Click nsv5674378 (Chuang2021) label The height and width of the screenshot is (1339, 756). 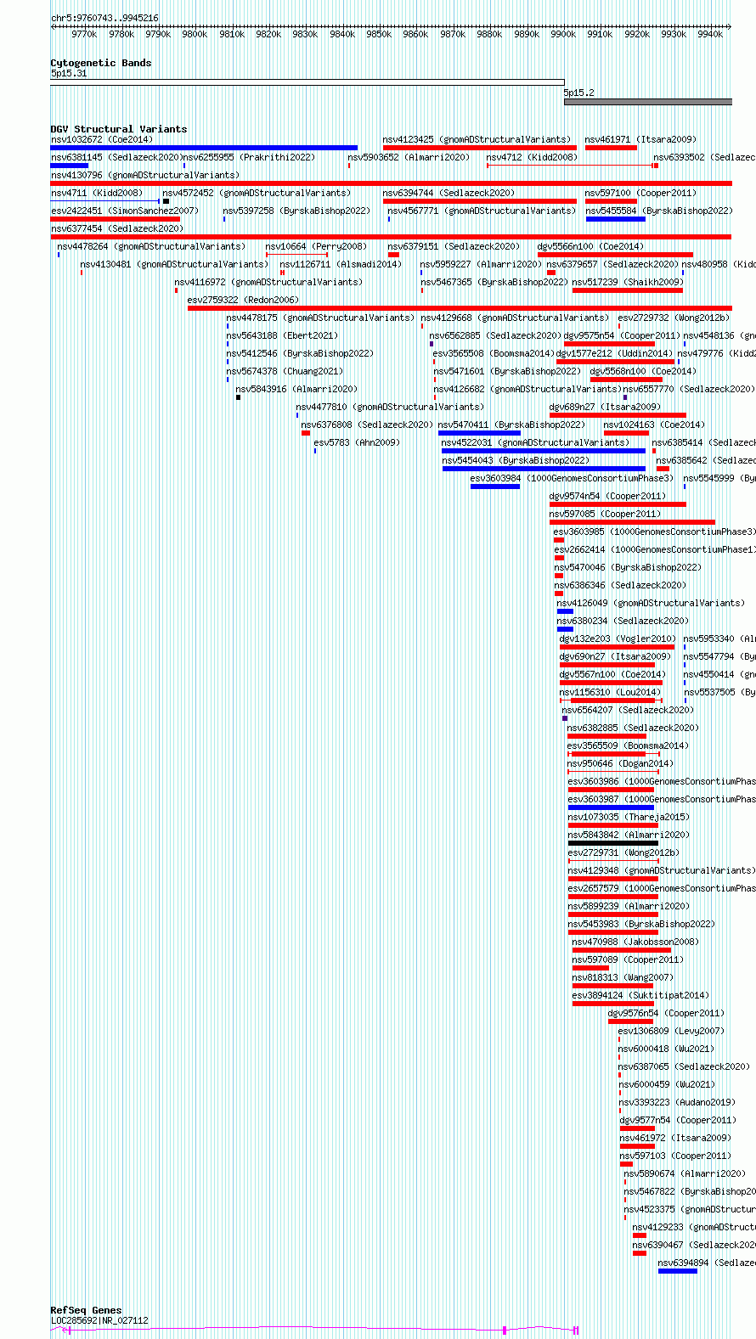[x=285, y=371]
